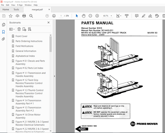Click bookmarks scrollbar up arrow
The height and width of the screenshot is (133, 165).
coord(51,35)
